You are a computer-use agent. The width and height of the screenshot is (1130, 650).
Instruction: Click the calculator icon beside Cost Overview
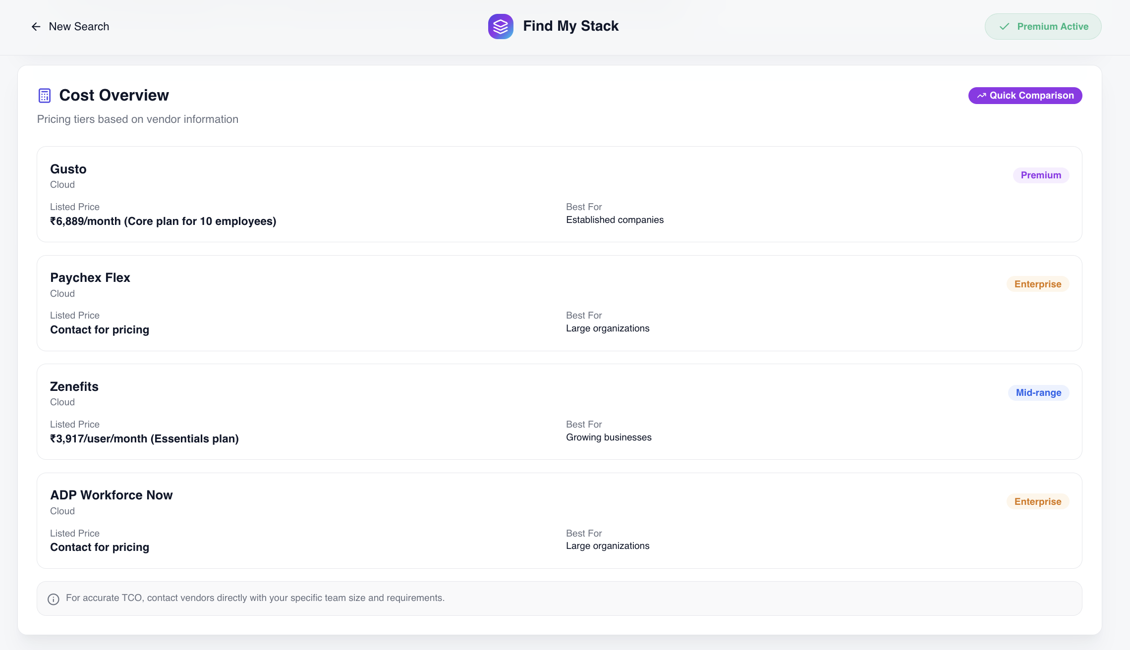click(x=44, y=95)
